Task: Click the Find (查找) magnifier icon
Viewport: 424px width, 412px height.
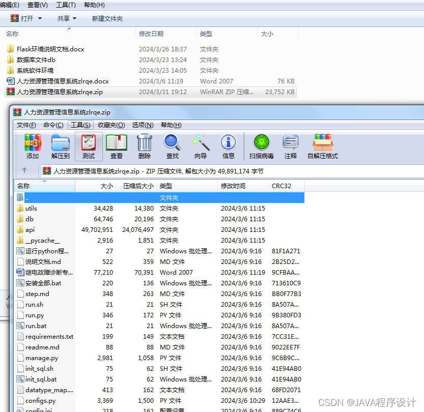Action: 172,142
